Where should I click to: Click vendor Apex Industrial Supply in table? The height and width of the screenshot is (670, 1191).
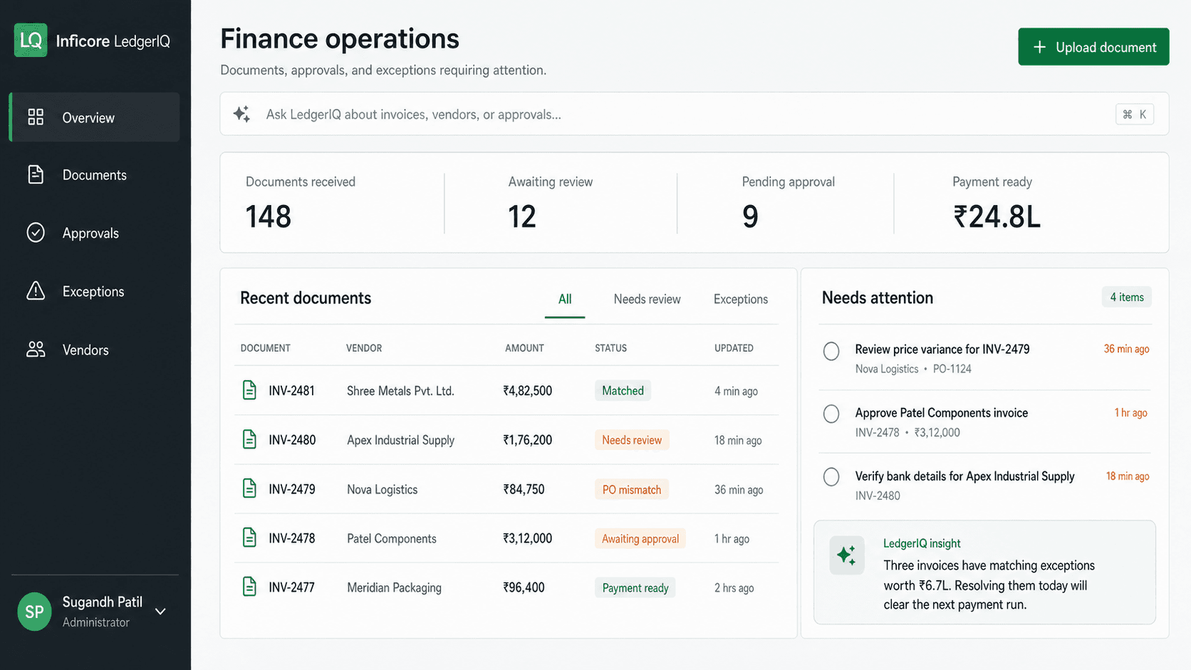(400, 439)
